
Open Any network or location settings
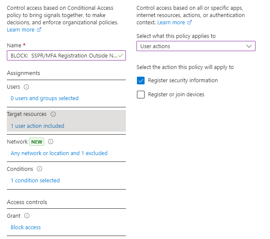(x=59, y=153)
